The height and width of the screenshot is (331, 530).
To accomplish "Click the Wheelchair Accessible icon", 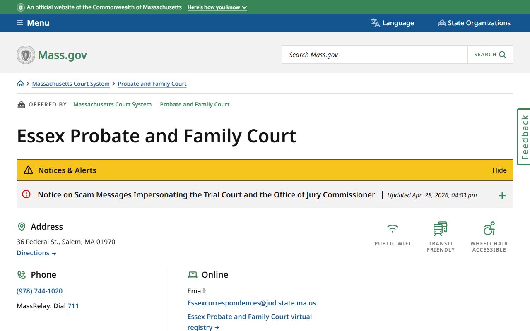I will point(489,228).
